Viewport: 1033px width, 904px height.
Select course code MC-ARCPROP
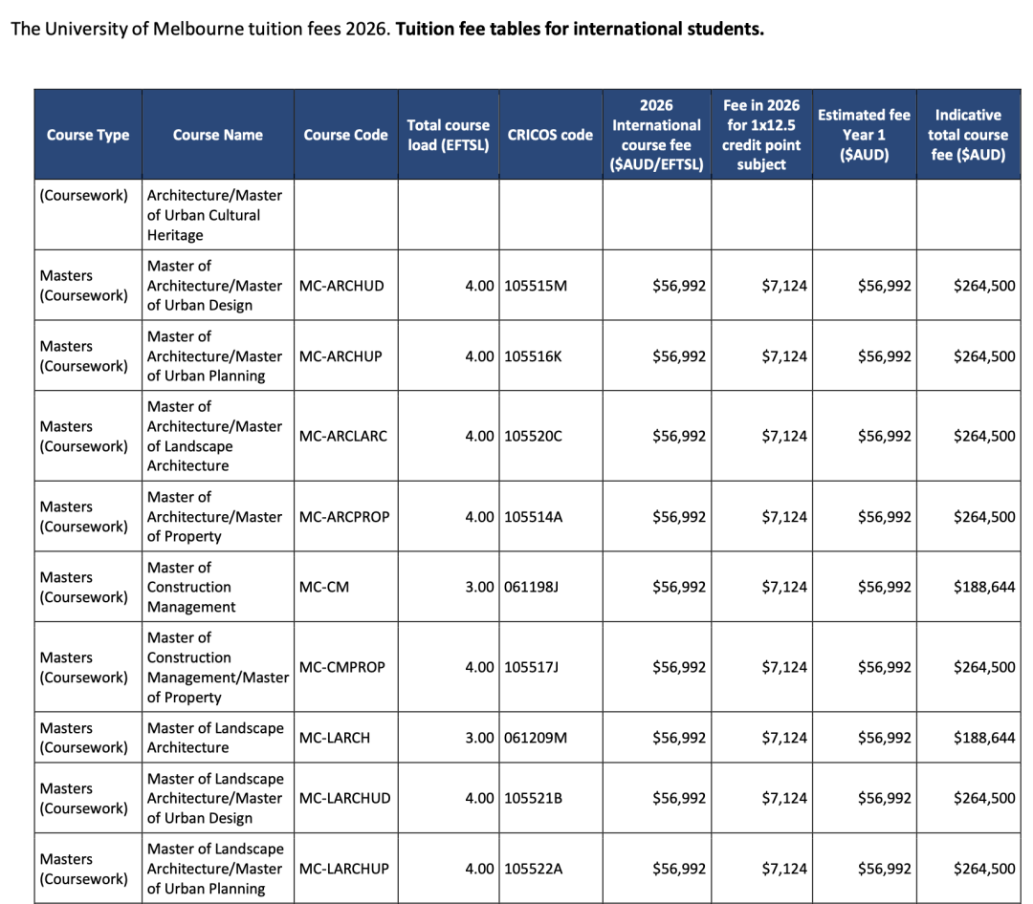[344, 517]
